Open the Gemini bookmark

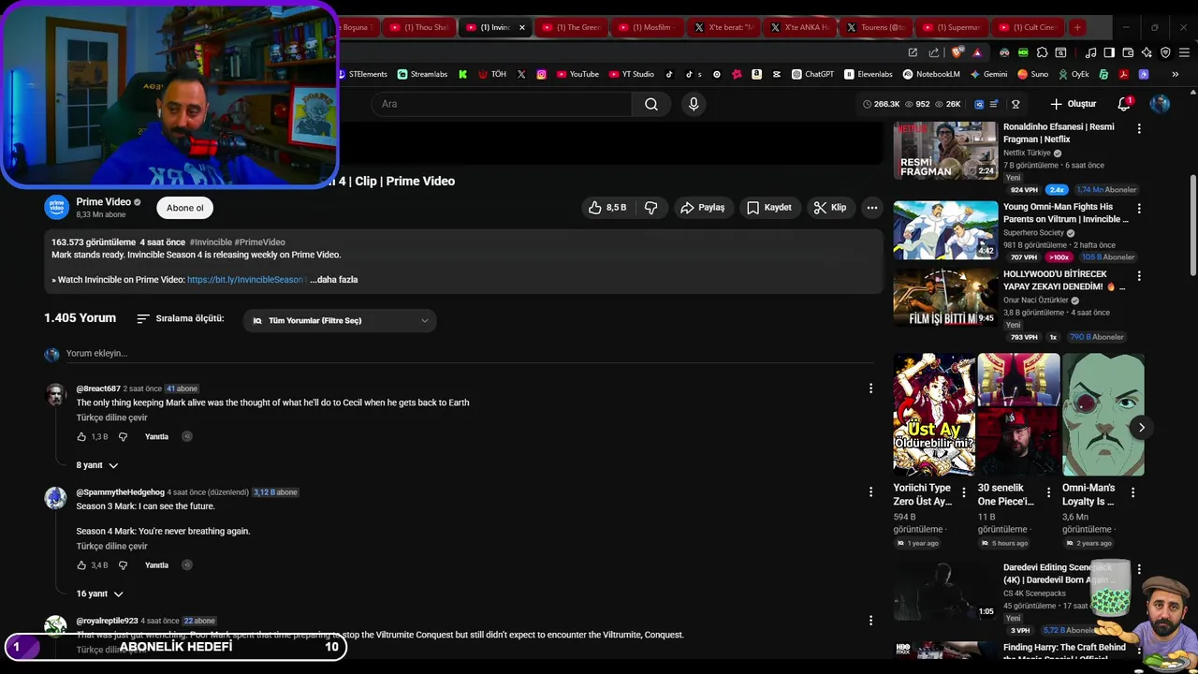point(988,74)
